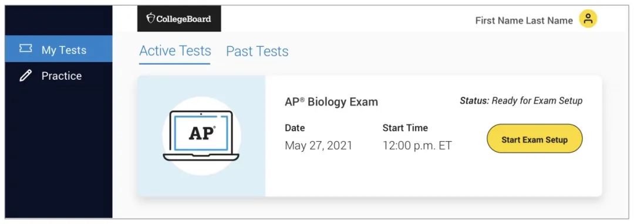Click the CollegeBoard wordmark in the header
The image size is (634, 224).
184,19
